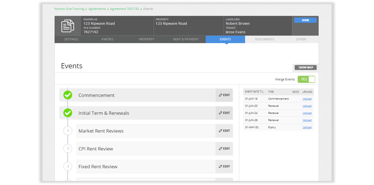Screen dimensions: 374x185
Task: Click tenant name Jesse Evans
Action: (235, 32)
